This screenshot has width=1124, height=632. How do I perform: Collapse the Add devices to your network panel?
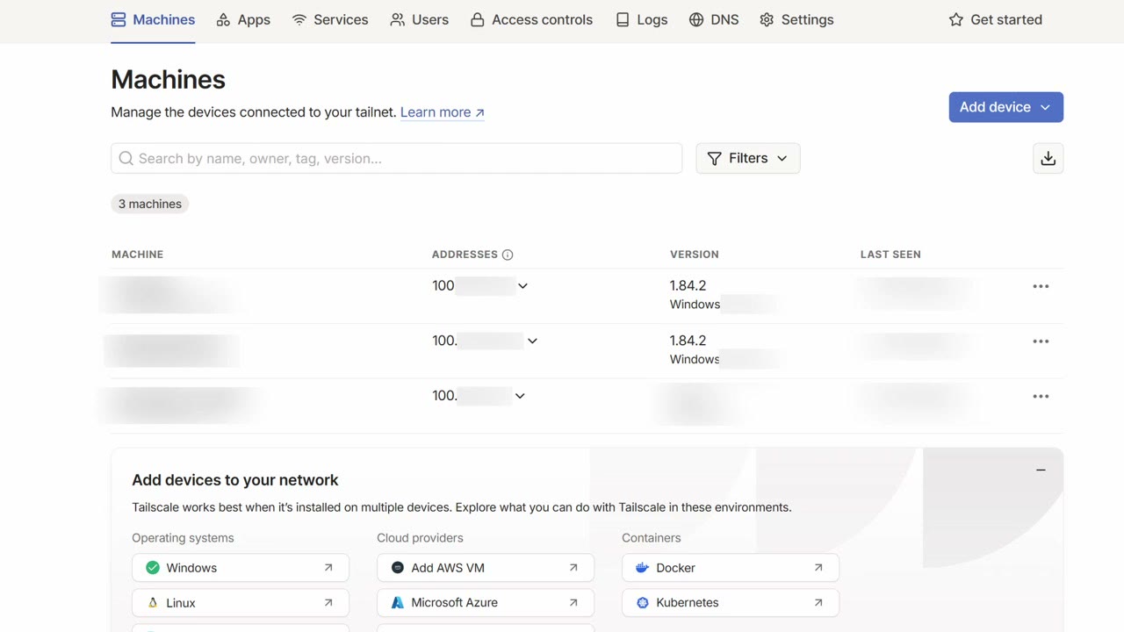point(1041,470)
